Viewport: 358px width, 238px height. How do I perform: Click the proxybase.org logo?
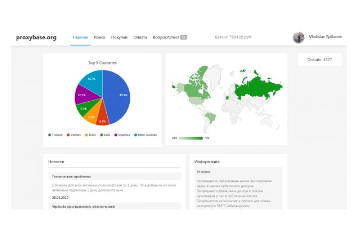[x=36, y=37]
